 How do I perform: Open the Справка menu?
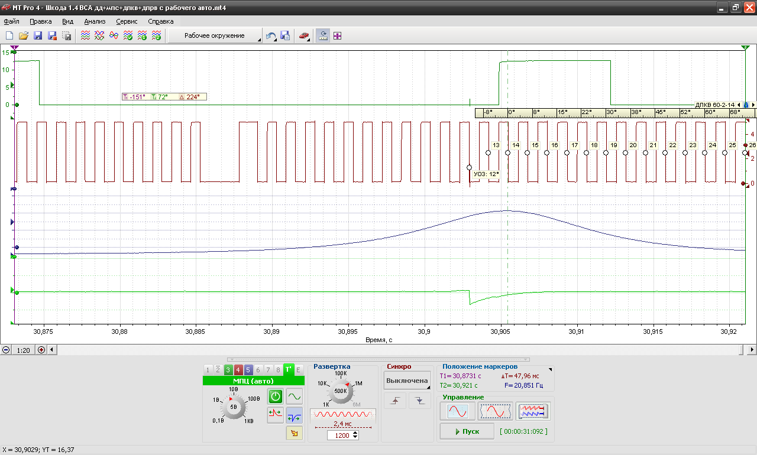[161, 21]
